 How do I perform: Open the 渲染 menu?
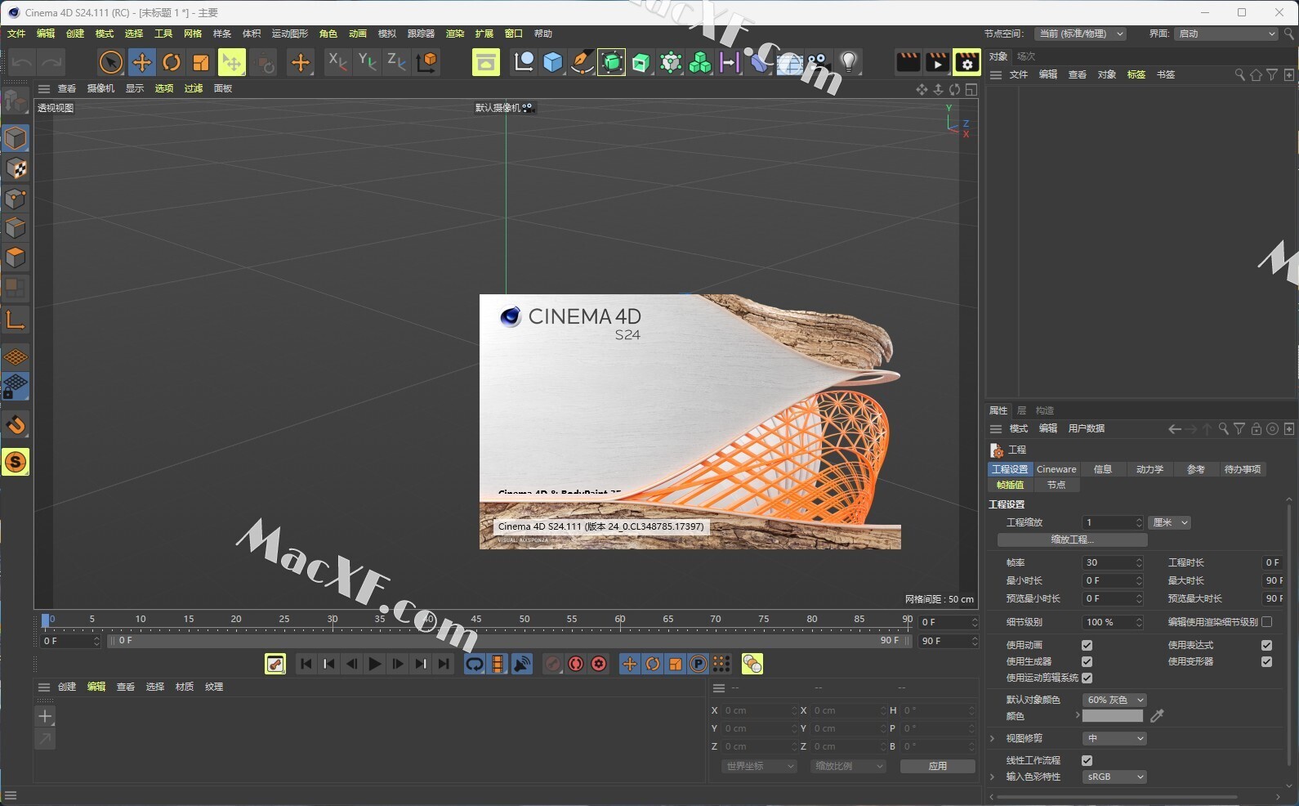(x=455, y=34)
